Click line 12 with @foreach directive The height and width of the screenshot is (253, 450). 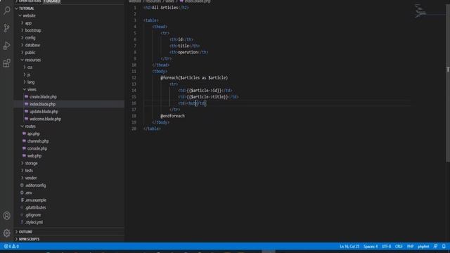pos(194,78)
